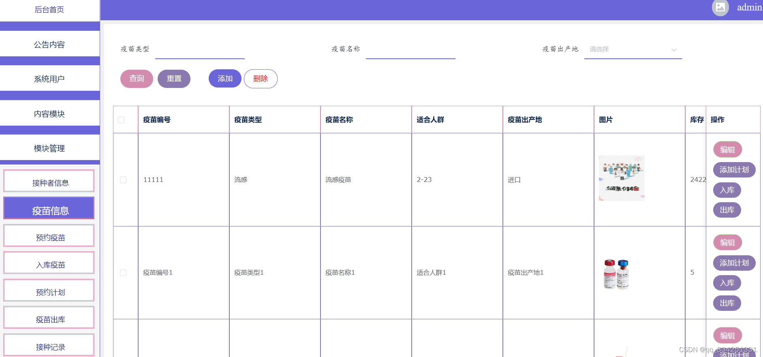Focus the 疫苗名称 search input field

point(410,50)
